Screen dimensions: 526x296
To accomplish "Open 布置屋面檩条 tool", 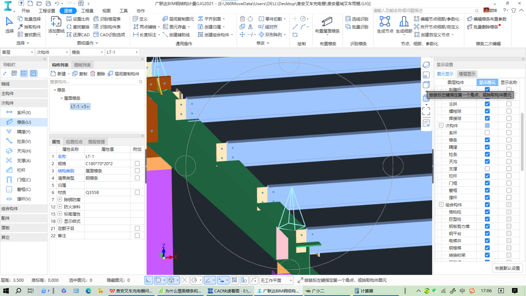I will coord(327,25).
